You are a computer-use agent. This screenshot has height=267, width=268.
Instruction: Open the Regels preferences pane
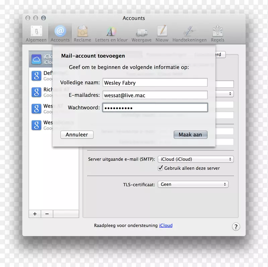tap(217, 32)
